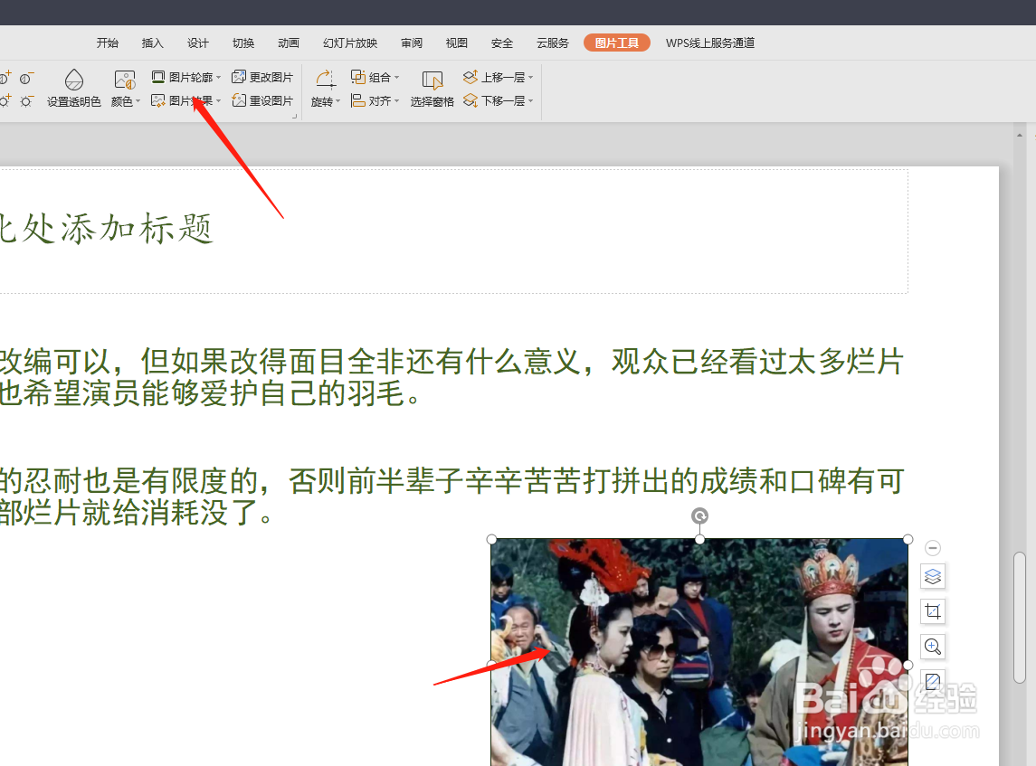Expand the 颜色 dropdown arrow
The width and height of the screenshot is (1036, 766).
pyautogui.click(x=138, y=101)
